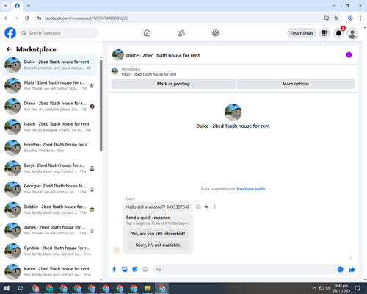Open the Home feed icon
Viewport: 367px width, 294px height.
coord(147,33)
